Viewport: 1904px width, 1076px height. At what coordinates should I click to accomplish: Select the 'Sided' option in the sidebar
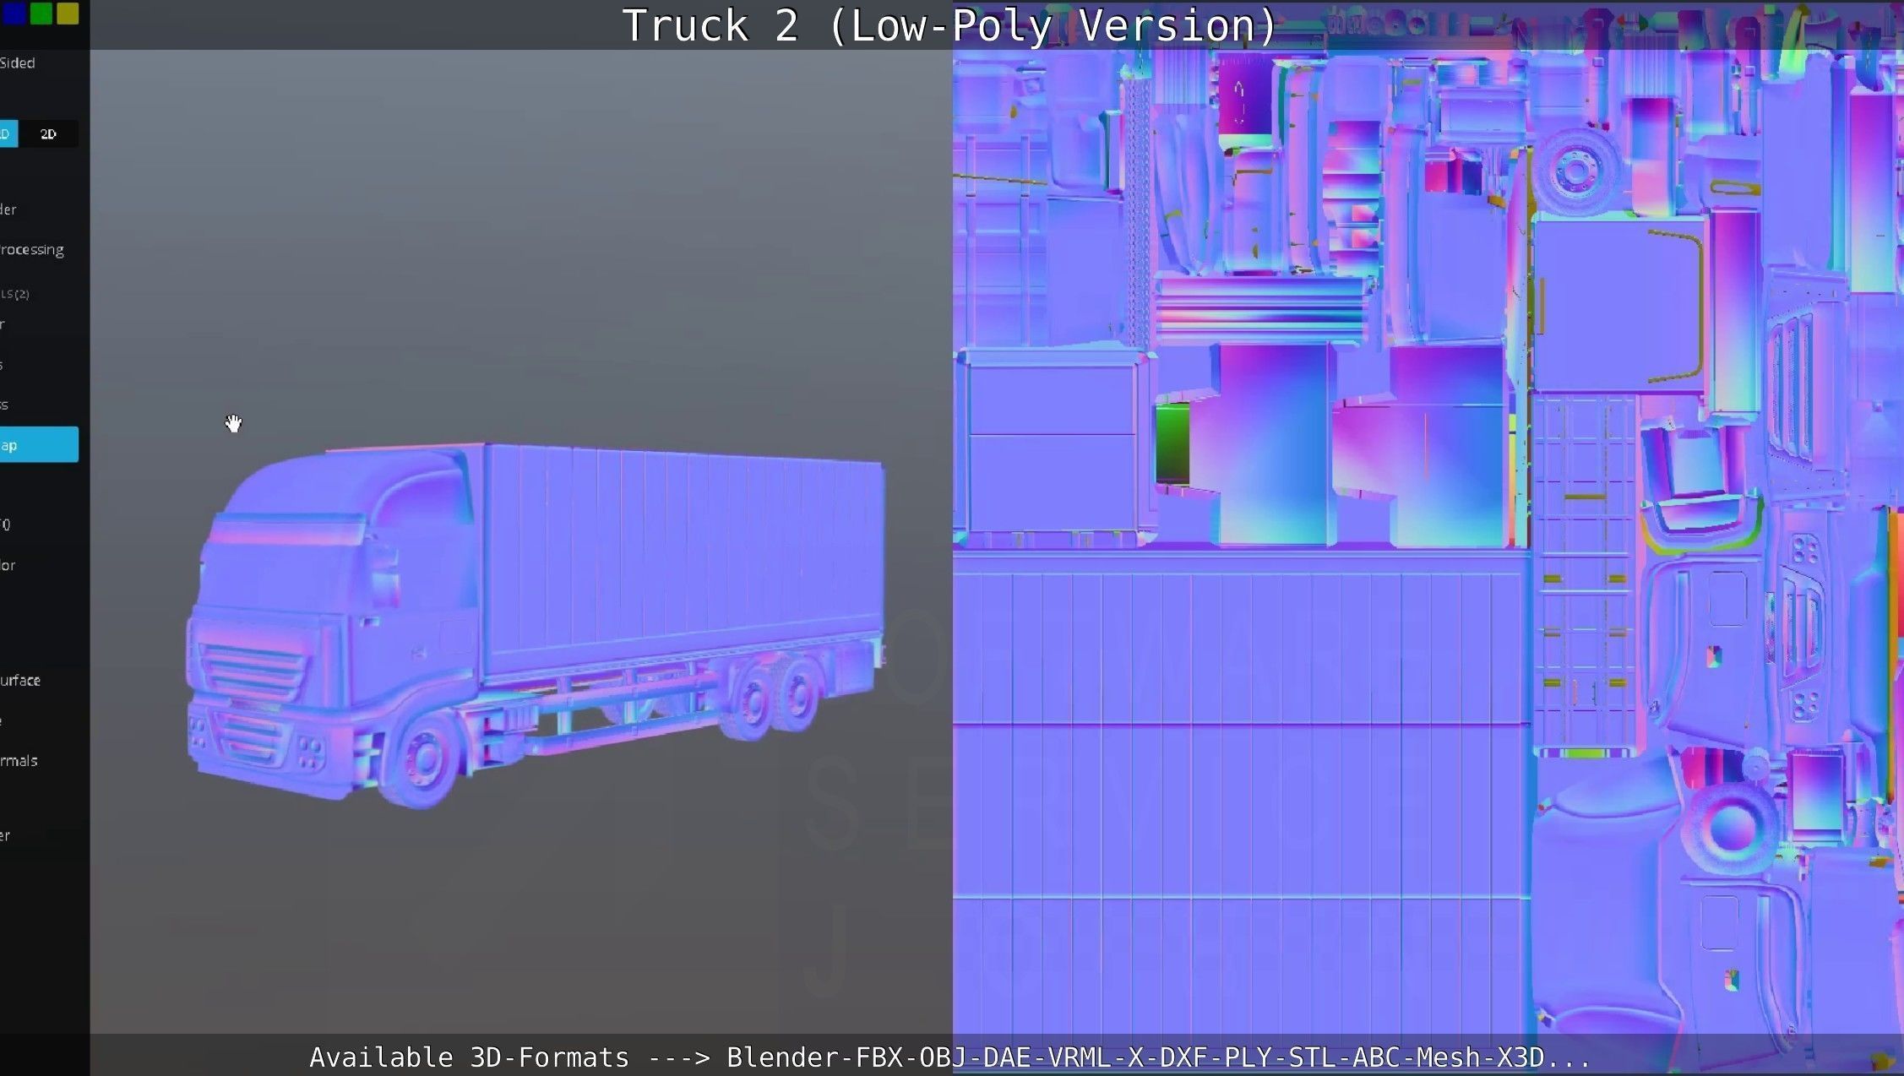pos(18,62)
